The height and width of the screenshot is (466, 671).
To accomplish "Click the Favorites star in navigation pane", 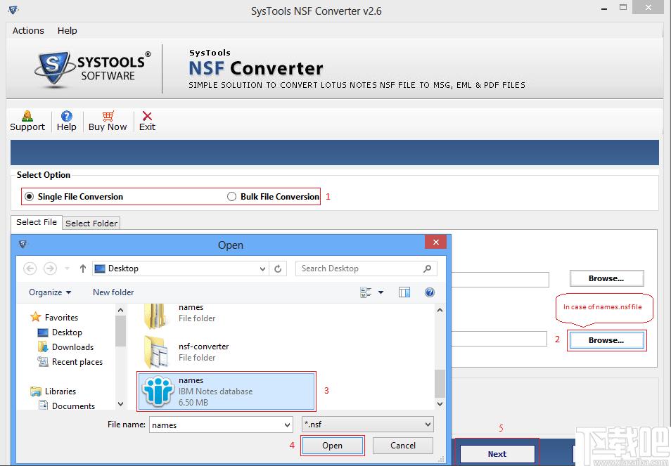I will click(x=35, y=317).
